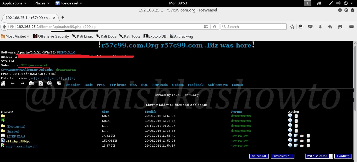Show info for the Documents folder row

point(290,125)
